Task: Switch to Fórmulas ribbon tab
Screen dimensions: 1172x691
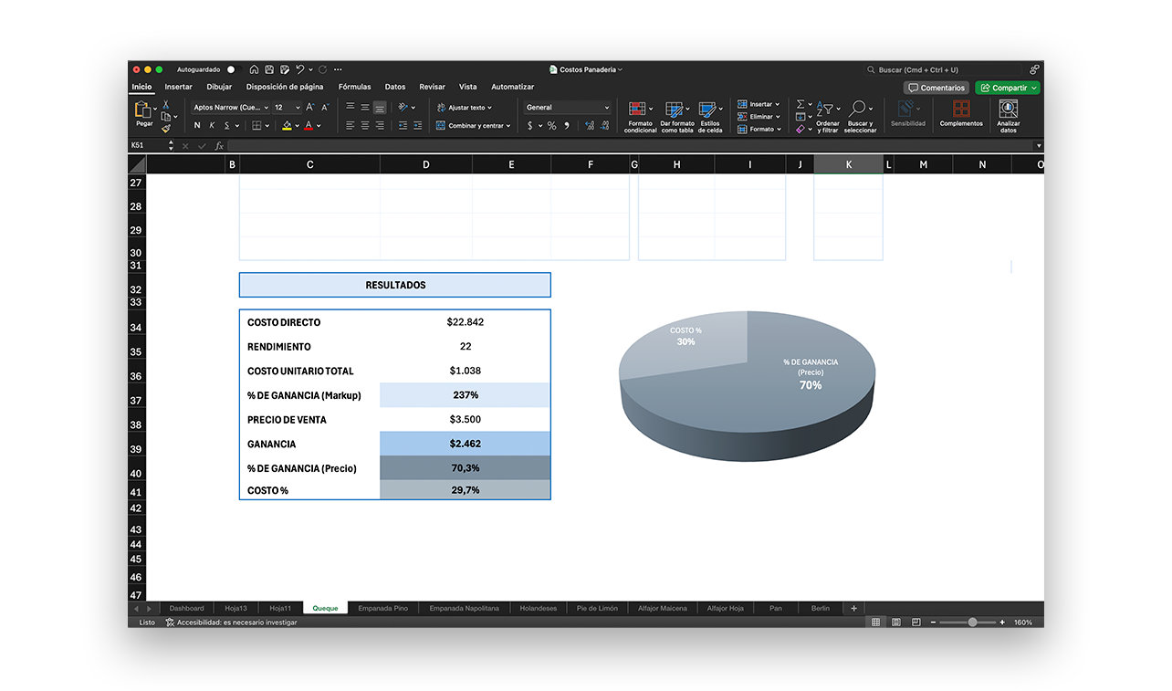Action: [355, 87]
